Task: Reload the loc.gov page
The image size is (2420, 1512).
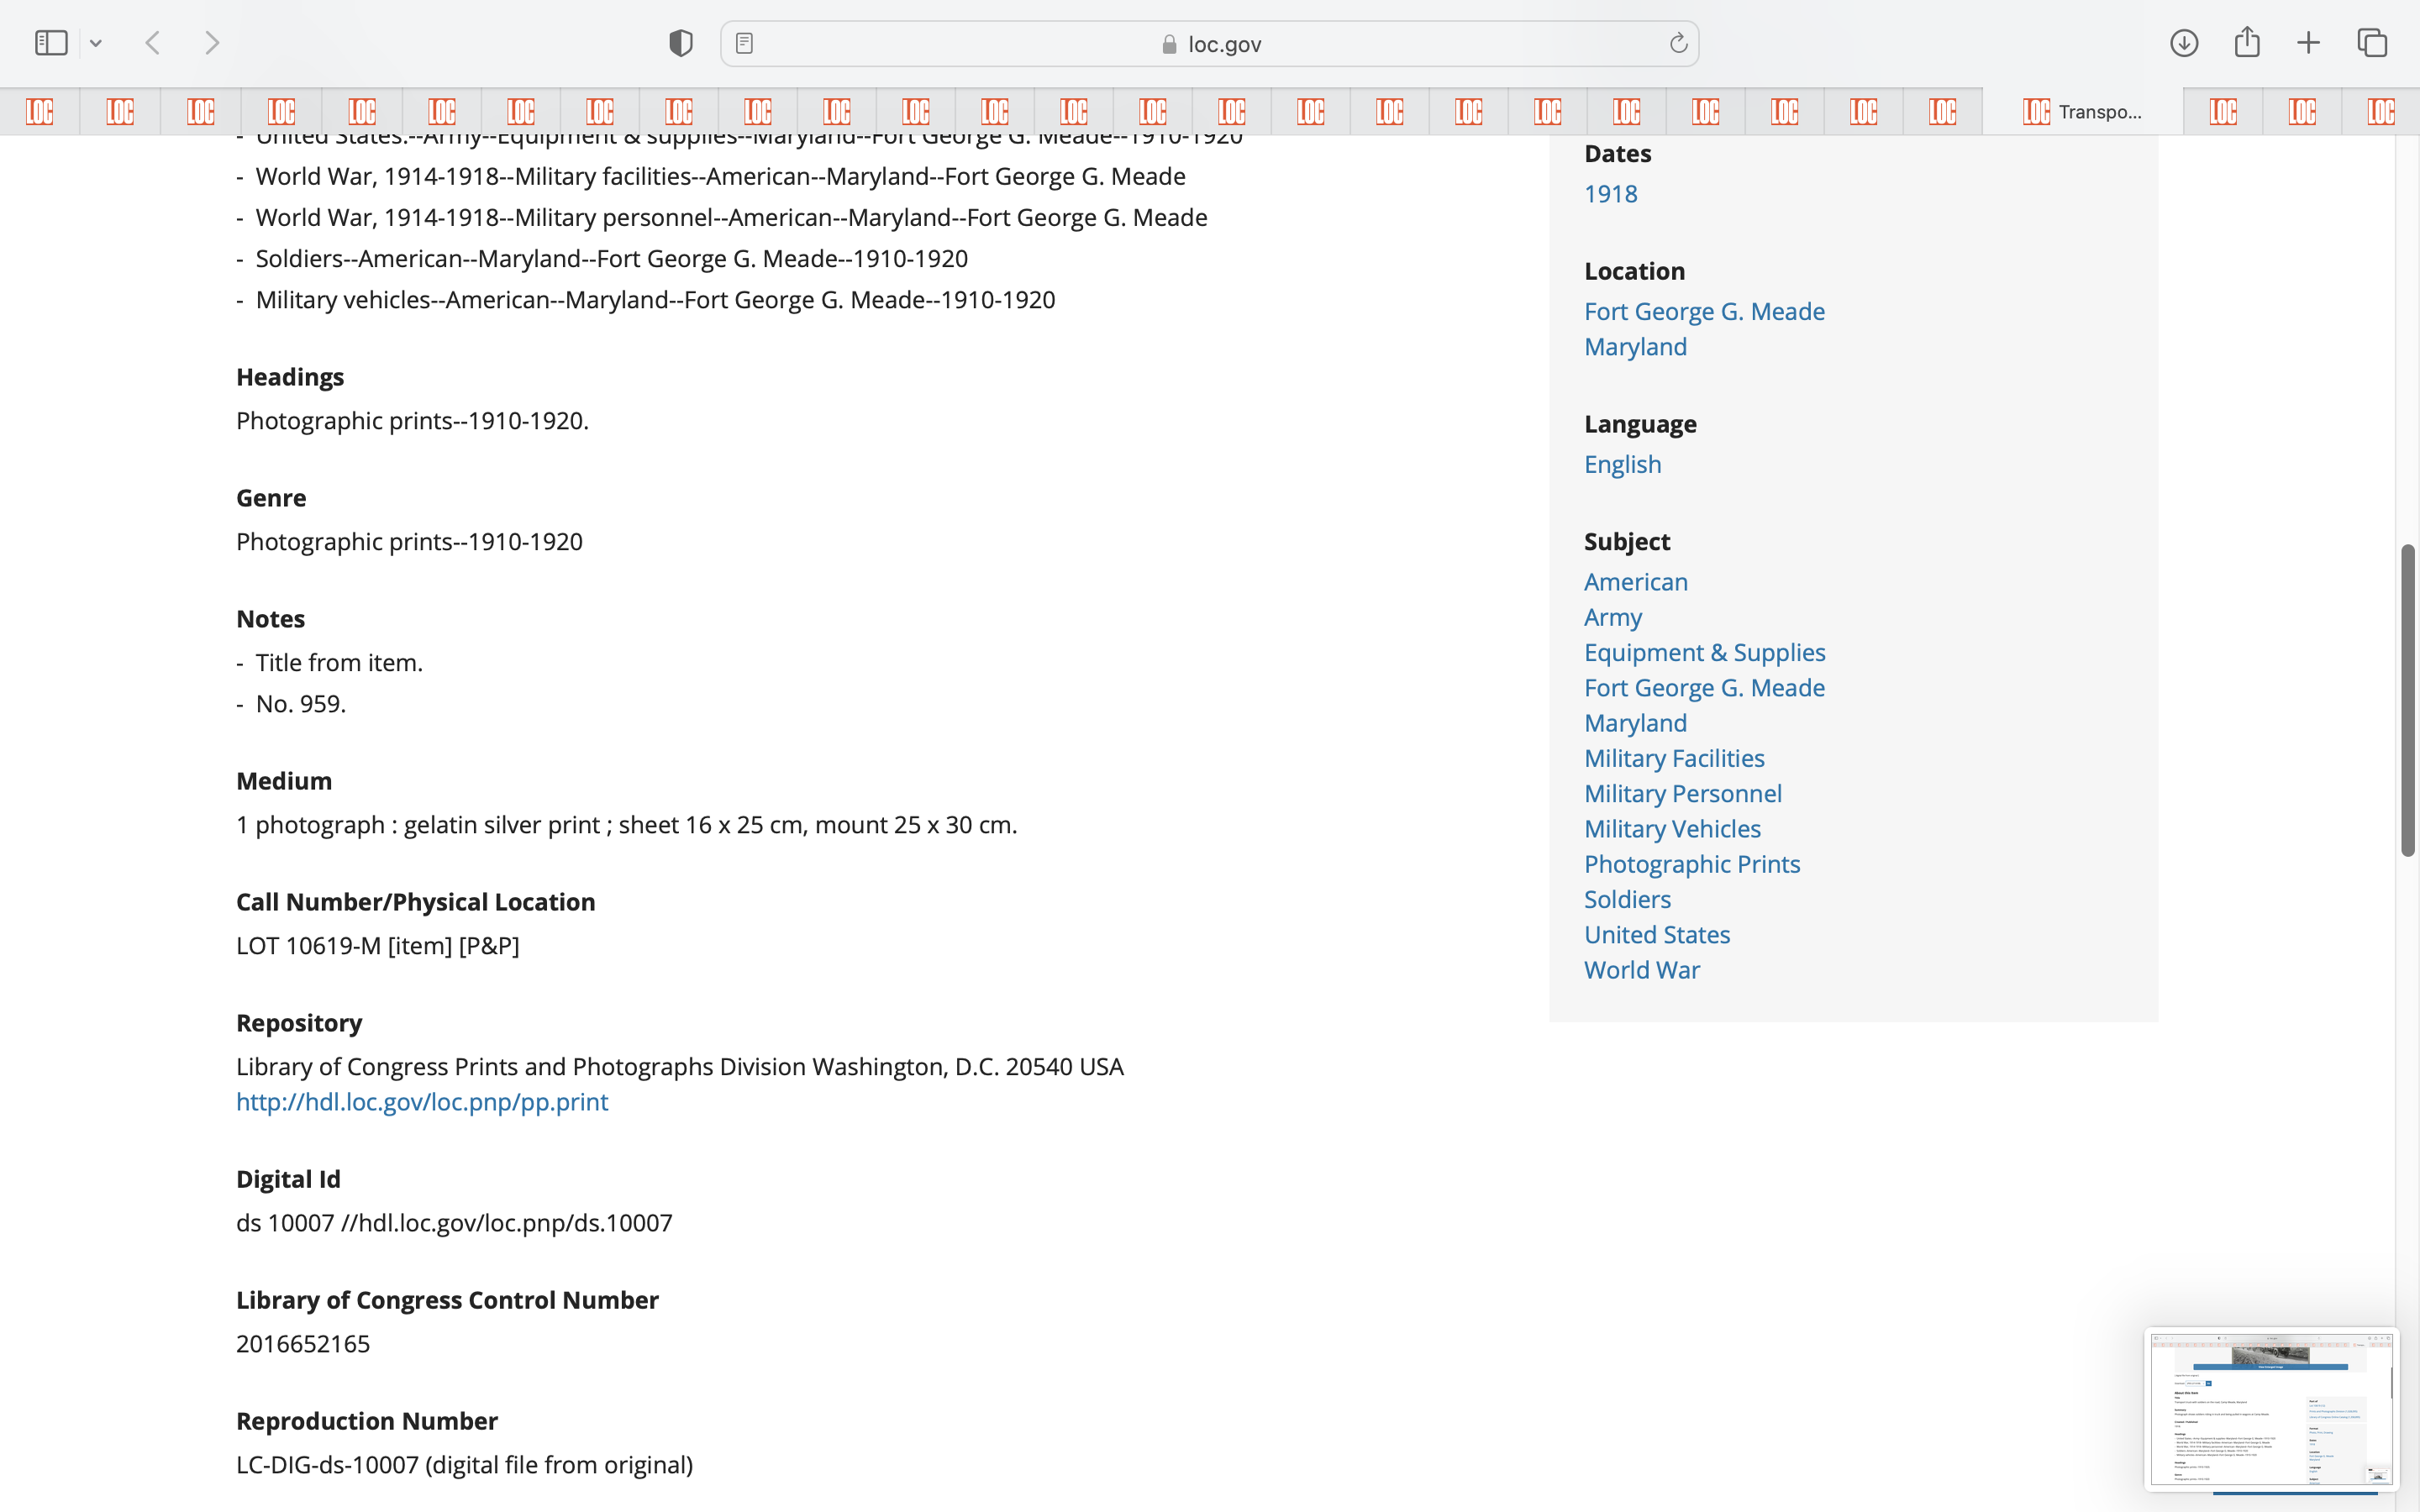Action: click(x=1678, y=43)
